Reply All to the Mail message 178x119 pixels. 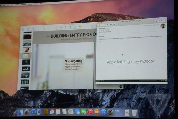click(x=111, y=24)
